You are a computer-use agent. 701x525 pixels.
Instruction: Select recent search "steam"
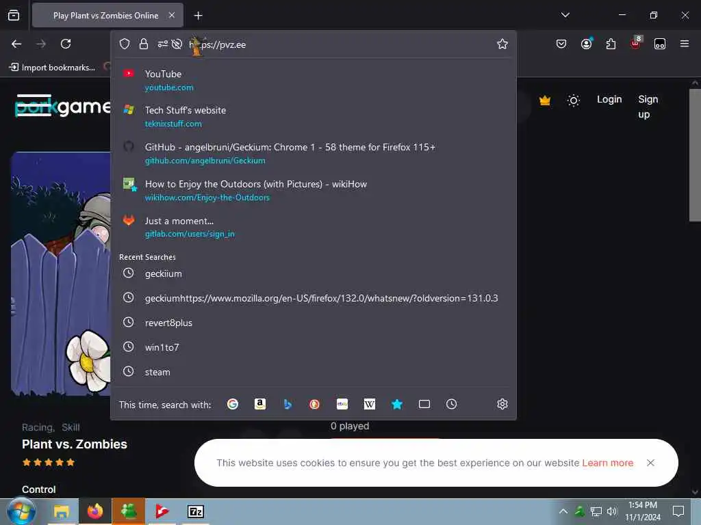click(313, 372)
